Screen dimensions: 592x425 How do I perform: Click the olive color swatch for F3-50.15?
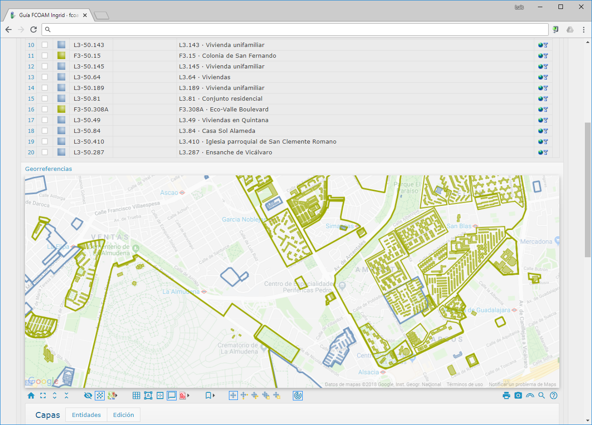coord(61,56)
